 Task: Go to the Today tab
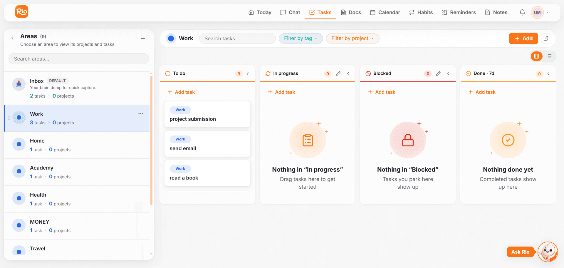click(260, 12)
